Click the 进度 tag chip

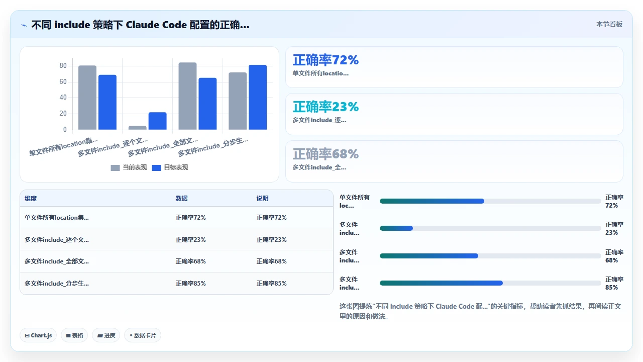[106, 335]
